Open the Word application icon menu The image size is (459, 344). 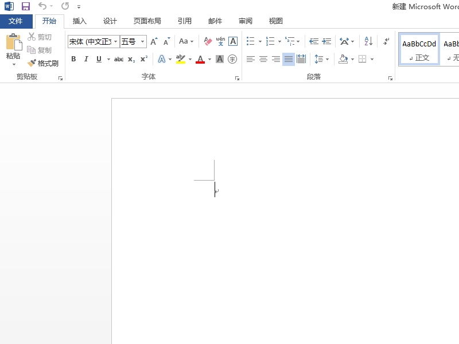point(9,6)
